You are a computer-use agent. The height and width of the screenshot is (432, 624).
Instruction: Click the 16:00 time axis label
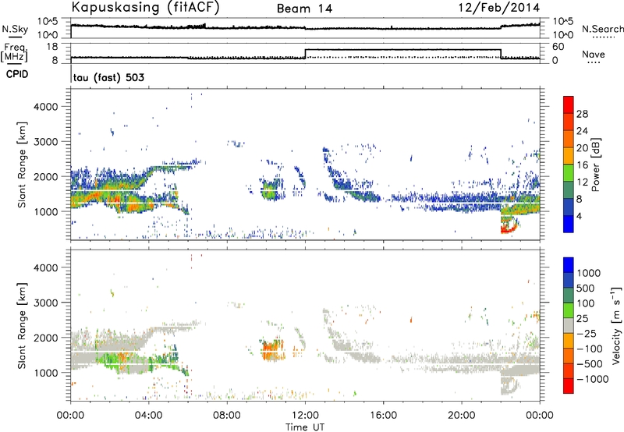click(x=383, y=416)
